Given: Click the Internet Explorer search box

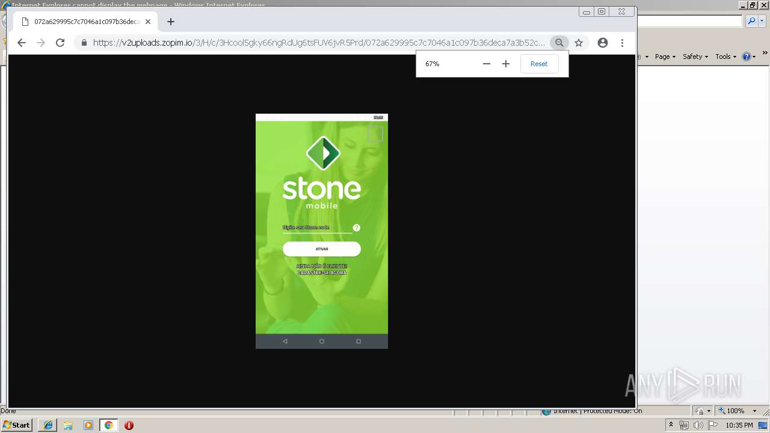Looking at the screenshot, I should click(690, 21).
